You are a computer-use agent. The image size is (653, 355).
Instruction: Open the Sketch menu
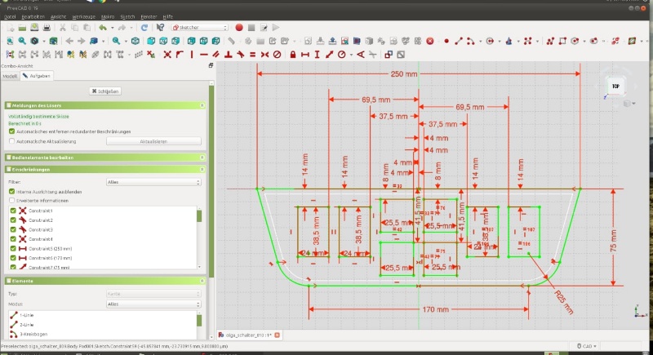127,16
